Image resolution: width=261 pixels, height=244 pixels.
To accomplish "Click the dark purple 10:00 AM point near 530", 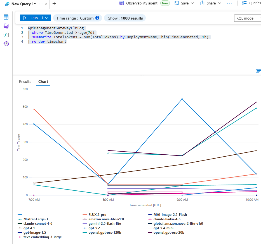I will (x=256, y=102).
